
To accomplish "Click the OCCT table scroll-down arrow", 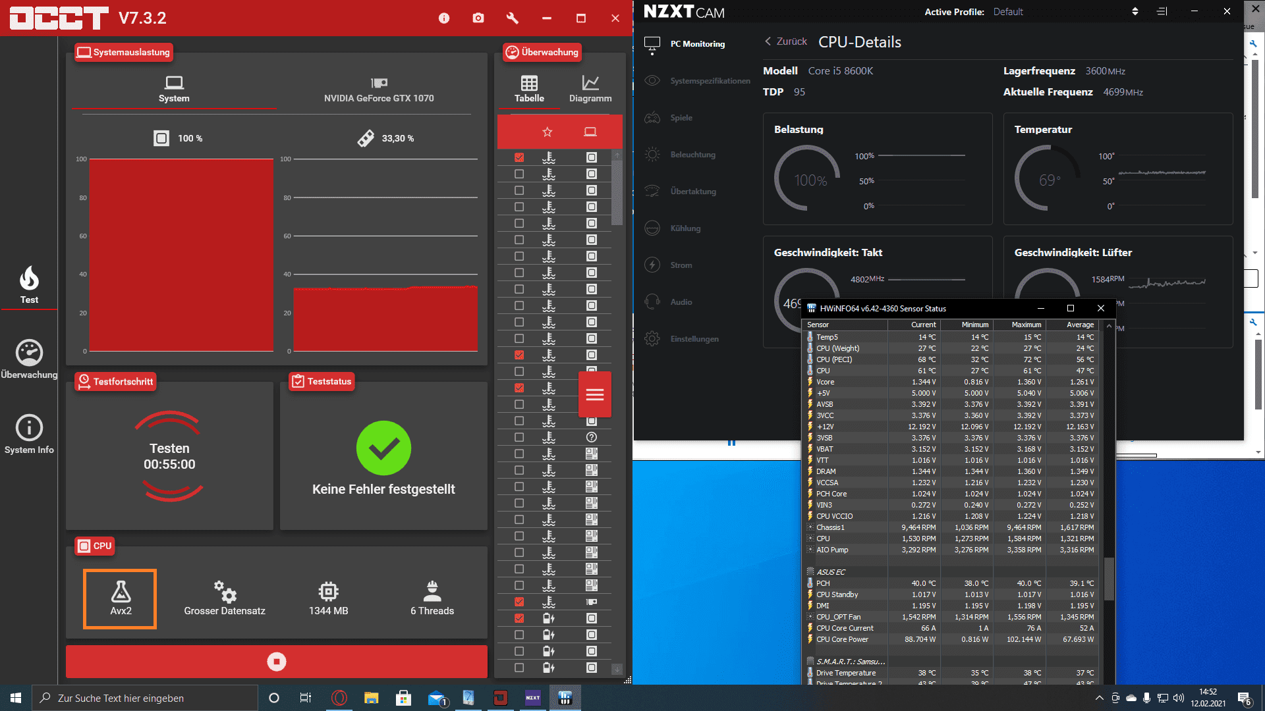I will coord(617,669).
